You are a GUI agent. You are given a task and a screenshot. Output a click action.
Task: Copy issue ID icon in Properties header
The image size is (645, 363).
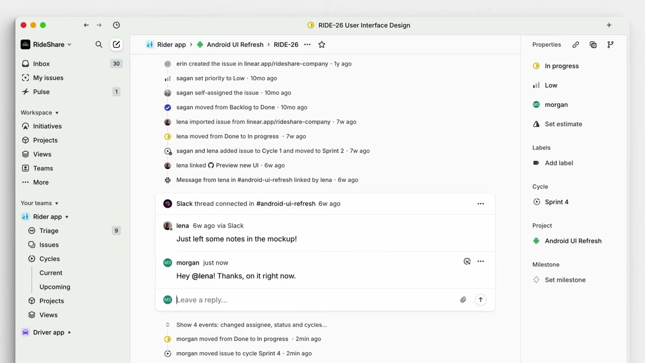[593, 44]
